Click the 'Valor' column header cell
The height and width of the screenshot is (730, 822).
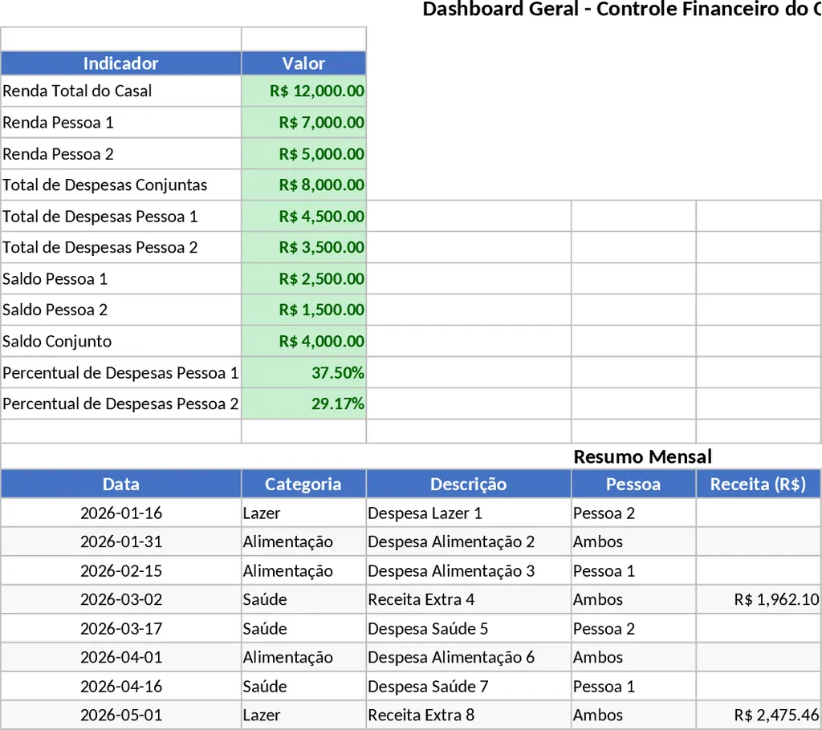[x=303, y=63]
